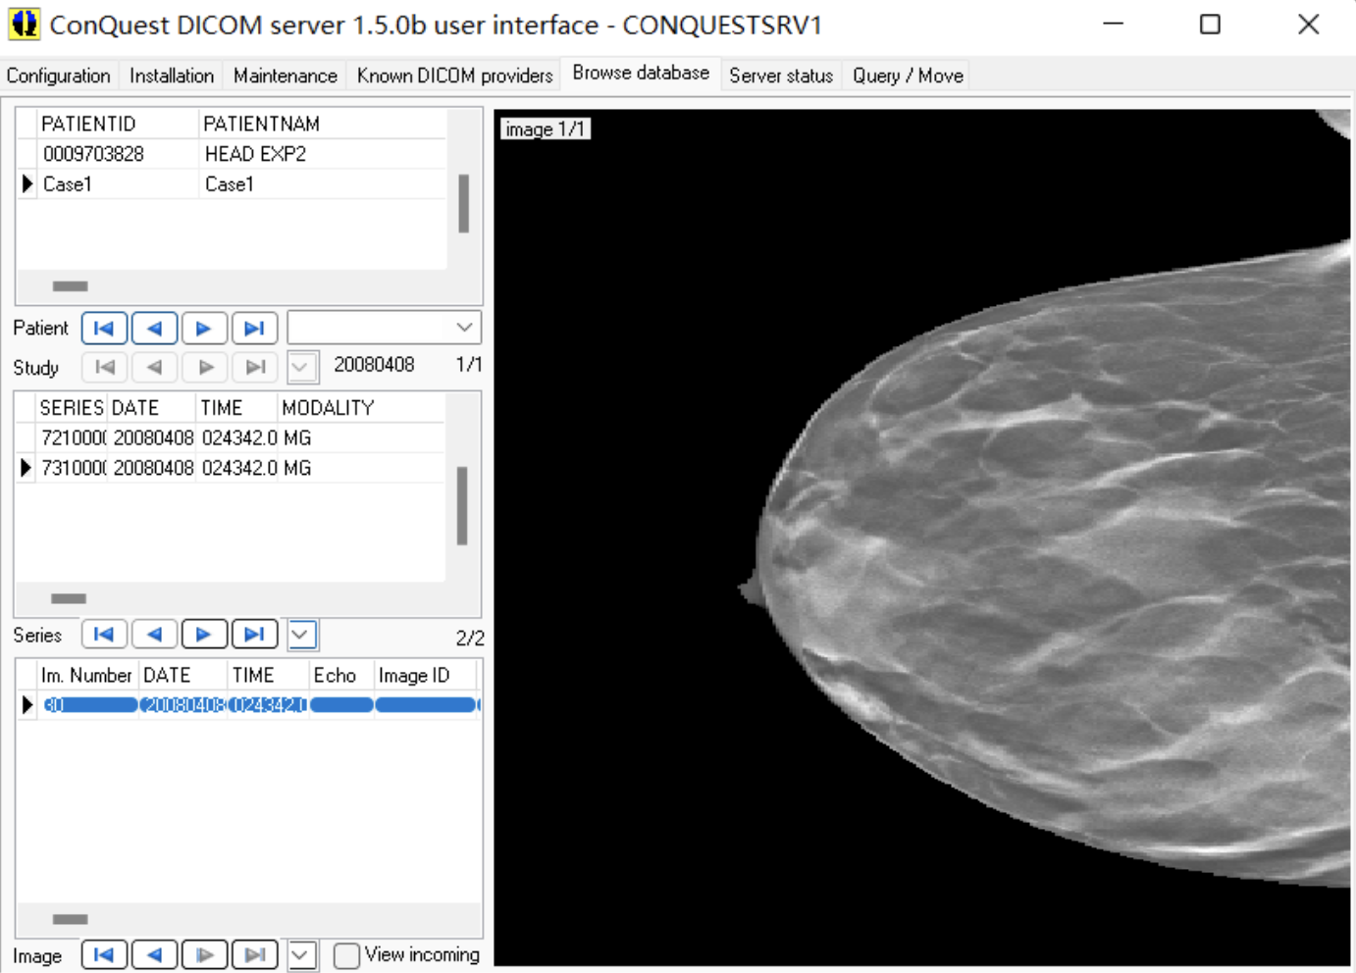Open the Image list dropdown
The height and width of the screenshot is (973, 1356).
[302, 954]
